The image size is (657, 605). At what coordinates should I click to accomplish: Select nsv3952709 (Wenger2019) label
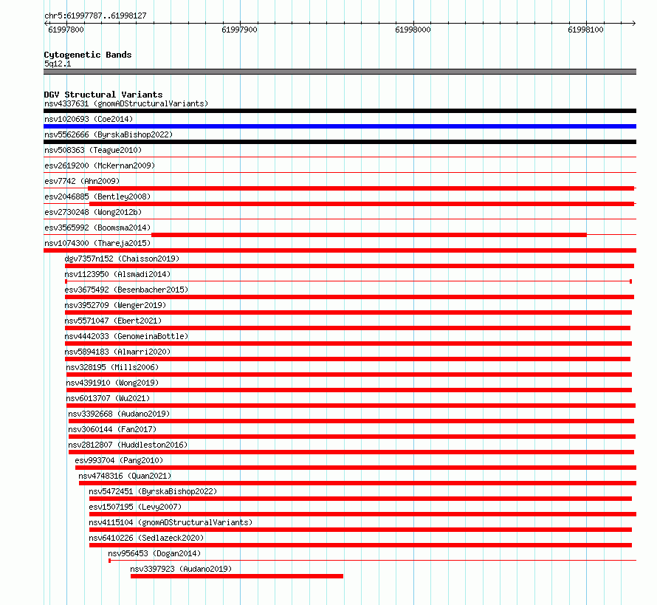point(115,305)
